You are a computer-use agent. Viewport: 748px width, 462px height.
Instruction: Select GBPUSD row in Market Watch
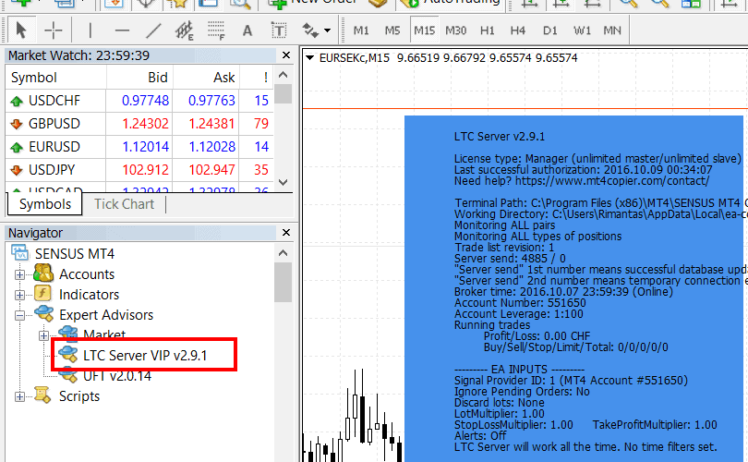click(x=139, y=124)
